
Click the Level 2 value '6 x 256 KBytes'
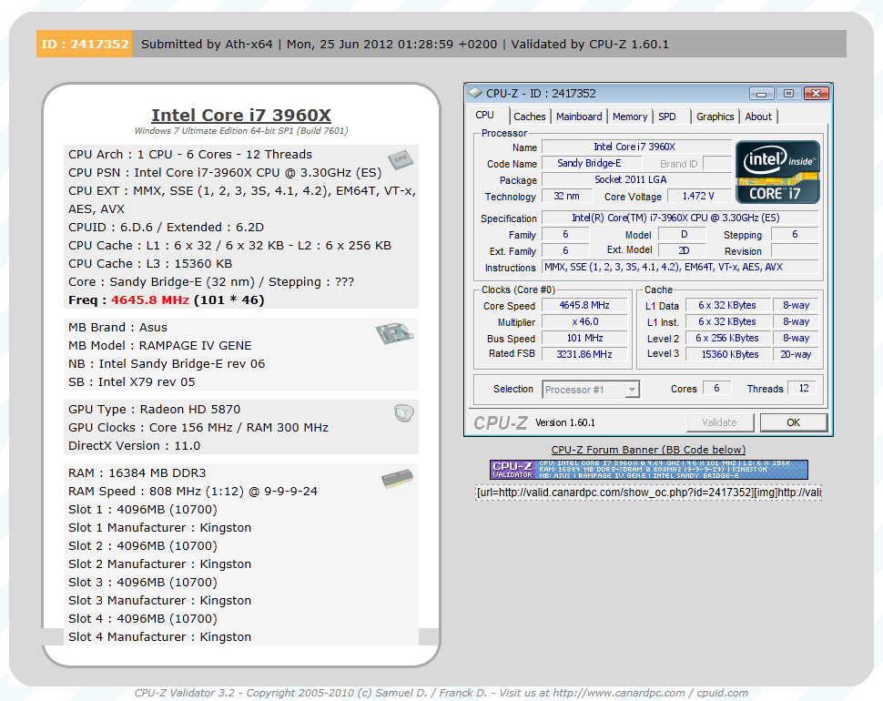point(727,338)
